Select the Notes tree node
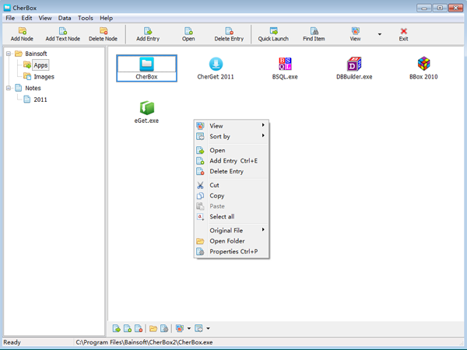 (33, 88)
